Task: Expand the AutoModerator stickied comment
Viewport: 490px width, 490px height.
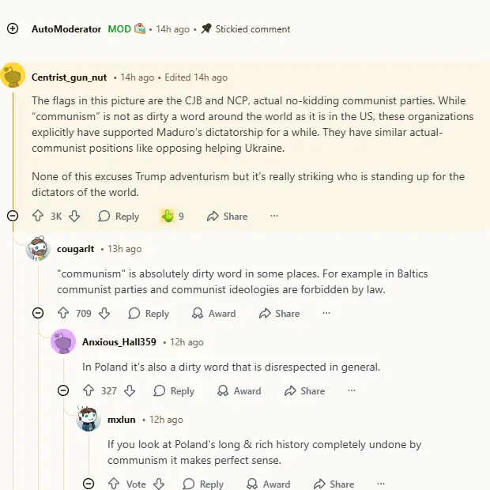Action: click(13, 28)
